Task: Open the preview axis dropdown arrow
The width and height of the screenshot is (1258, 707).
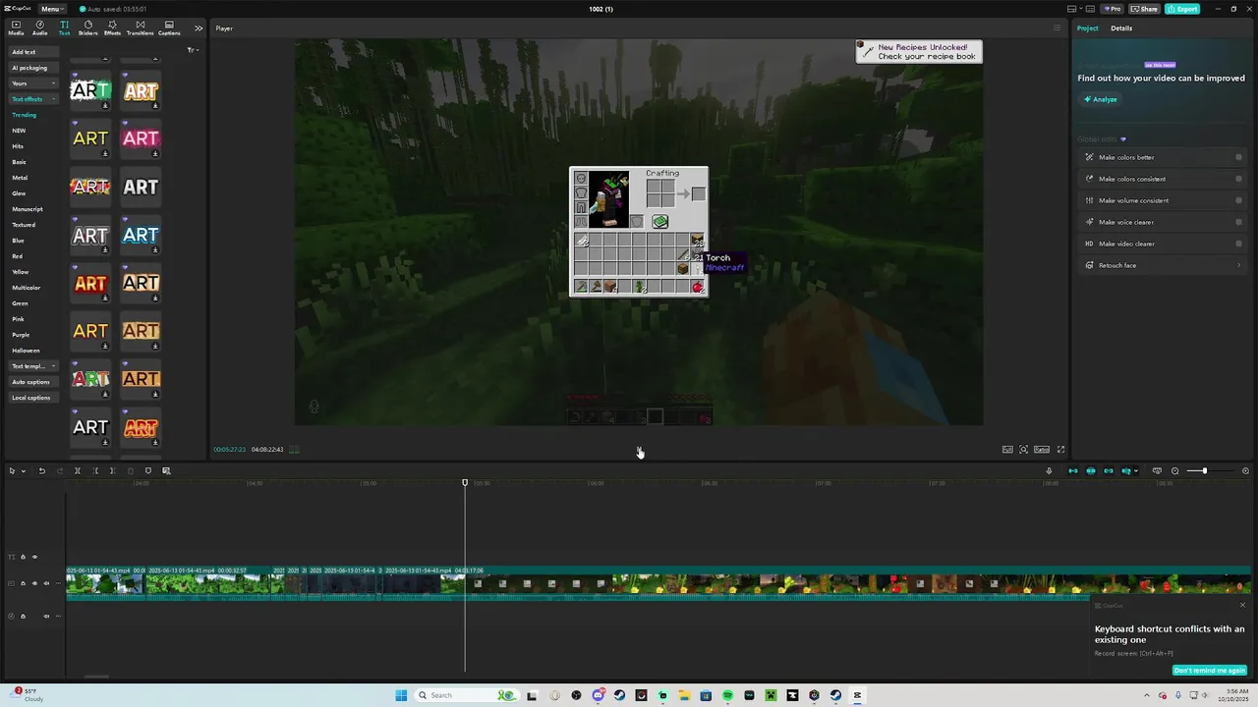Action: (1136, 471)
